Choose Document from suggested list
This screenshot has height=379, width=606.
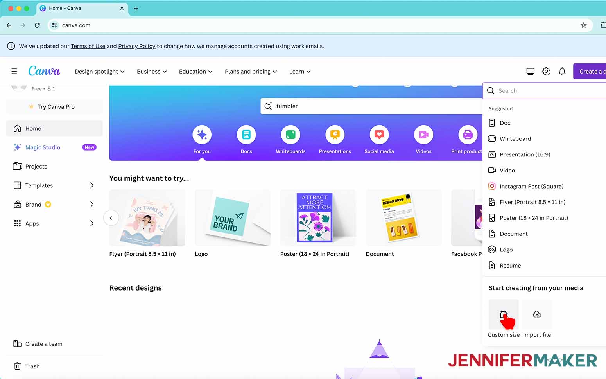(x=544, y=234)
